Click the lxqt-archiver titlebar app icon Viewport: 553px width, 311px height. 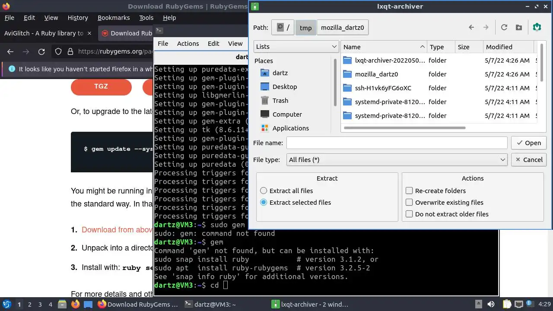pos(255,6)
